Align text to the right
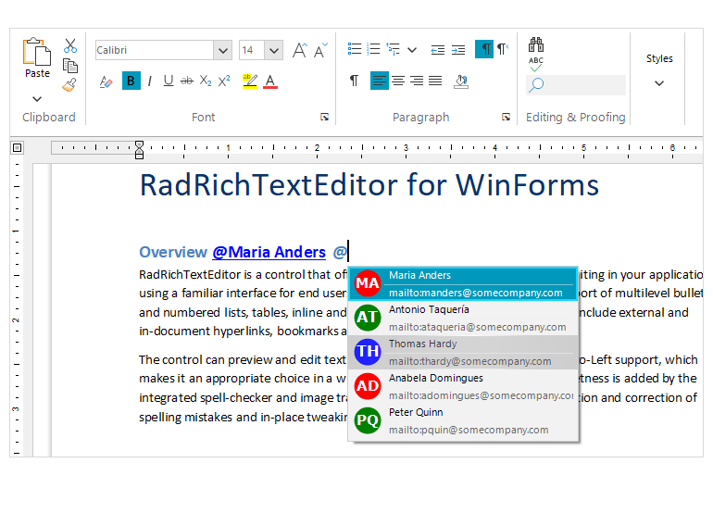 tap(417, 81)
